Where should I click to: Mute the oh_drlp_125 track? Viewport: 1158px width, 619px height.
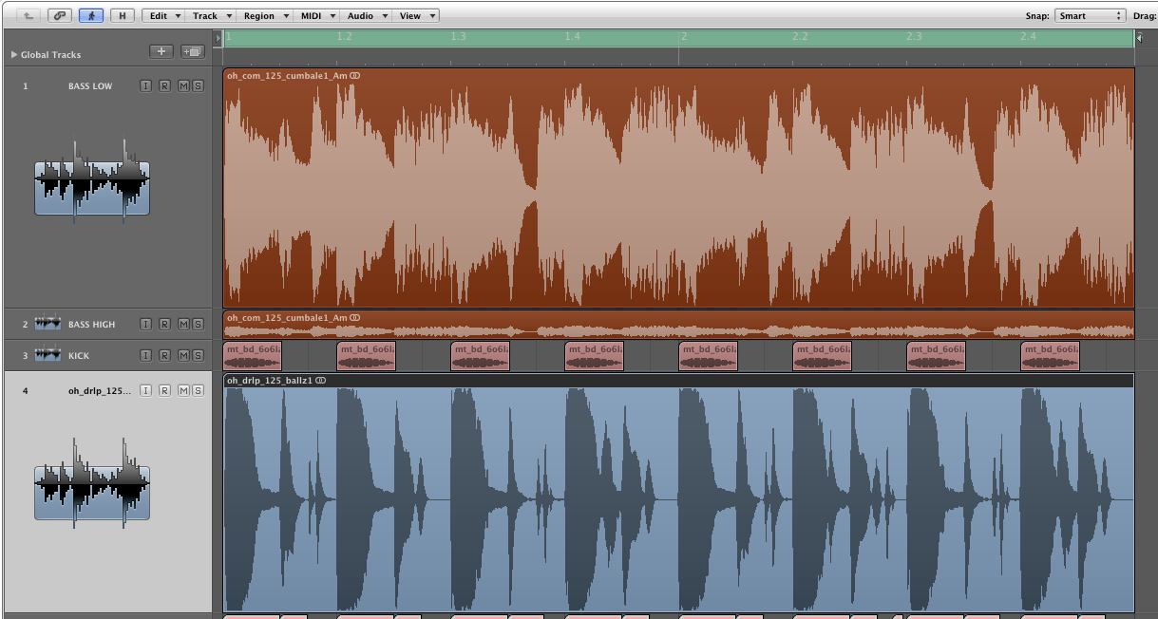click(x=183, y=391)
